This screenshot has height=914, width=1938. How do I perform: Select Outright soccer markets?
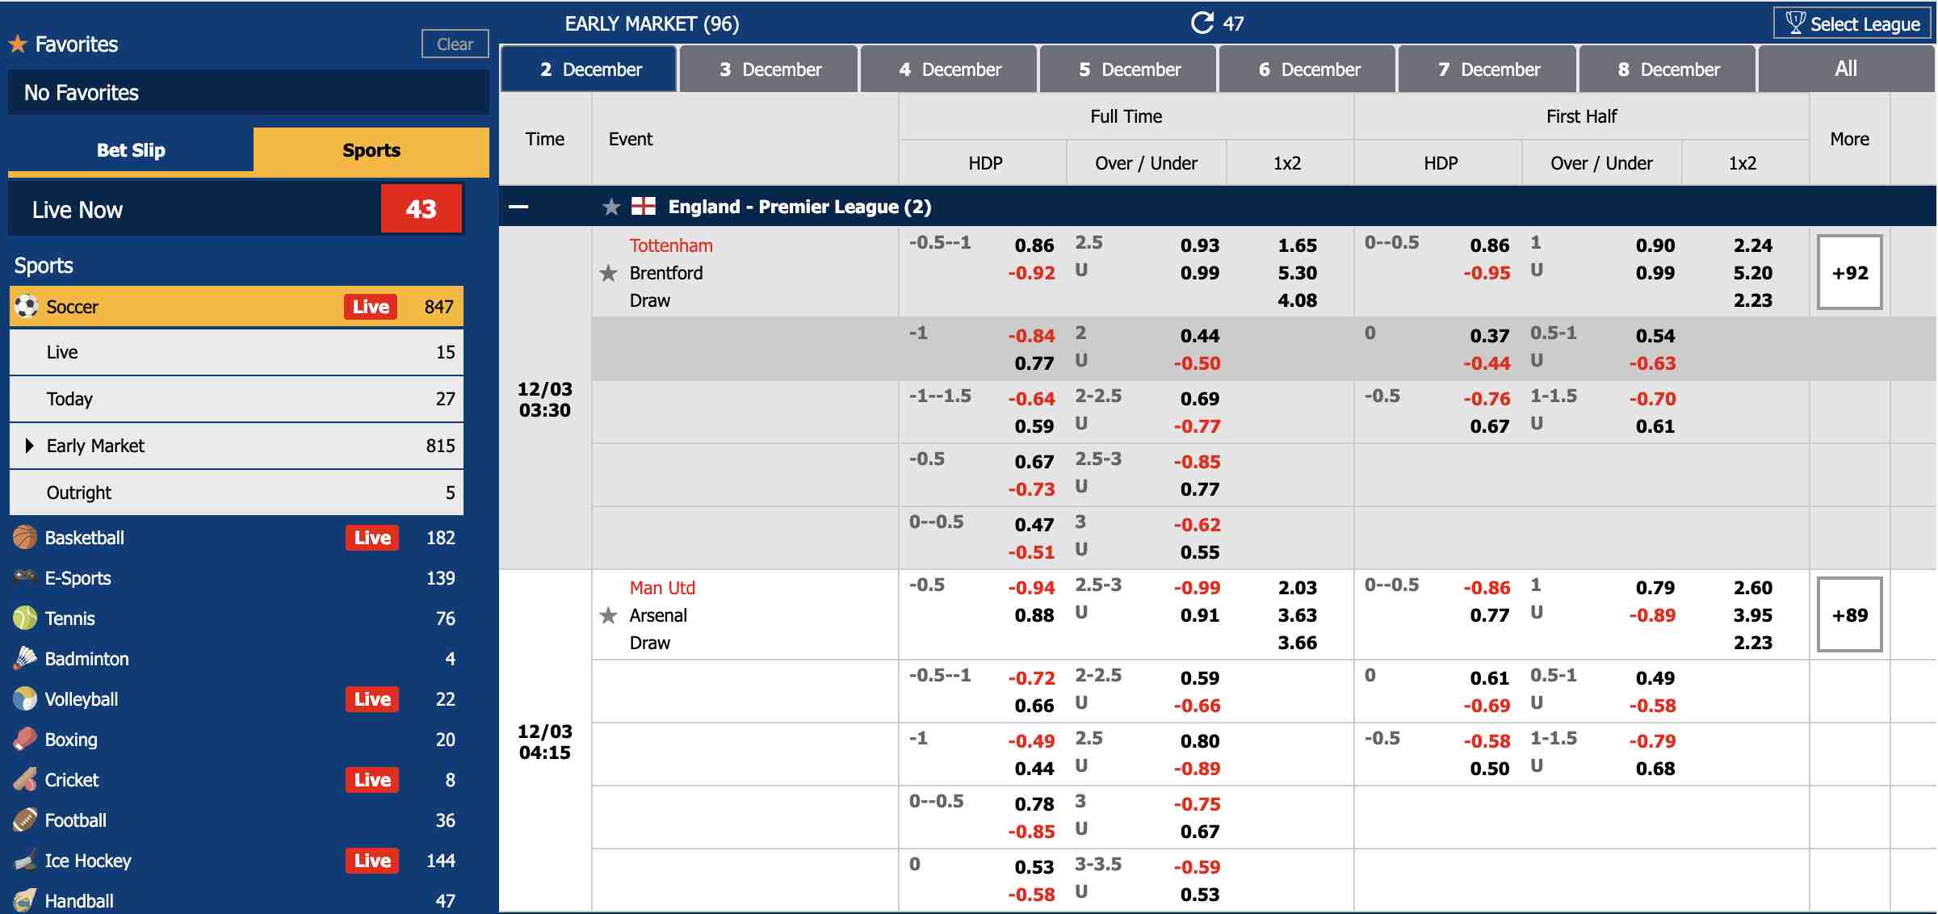click(x=237, y=493)
